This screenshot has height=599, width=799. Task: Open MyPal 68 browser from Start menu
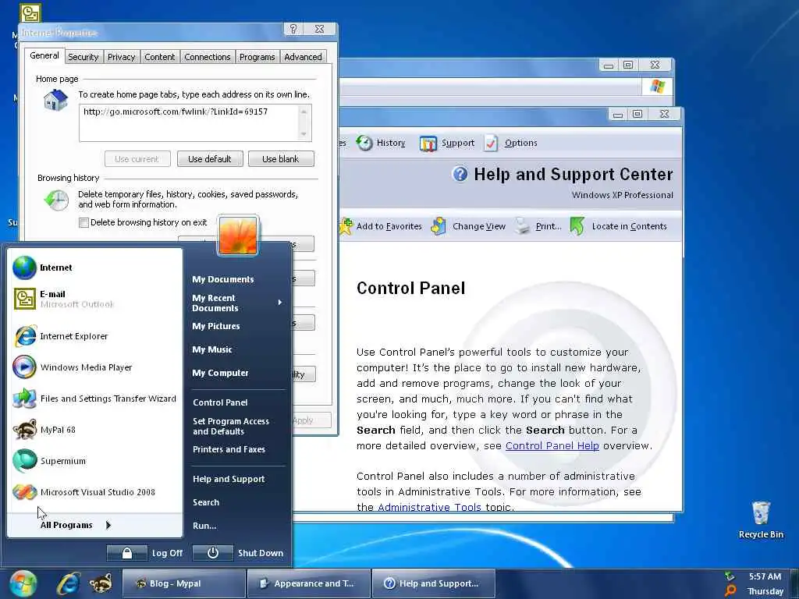click(x=94, y=430)
